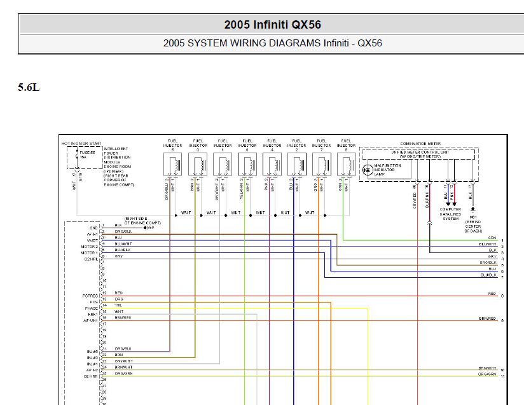
Task: Click the "BLU/BLK" wire label at pin 5
Action: tap(122, 250)
